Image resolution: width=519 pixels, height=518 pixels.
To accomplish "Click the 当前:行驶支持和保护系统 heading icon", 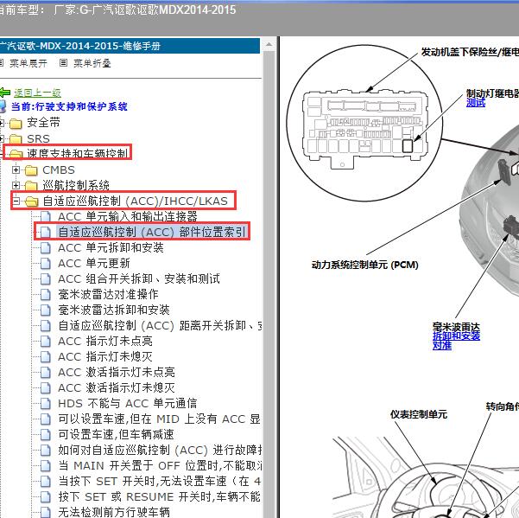I will click(x=3, y=106).
